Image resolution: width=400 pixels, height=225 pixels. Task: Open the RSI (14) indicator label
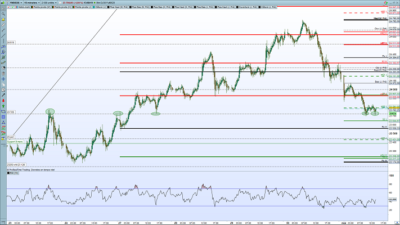click(x=13, y=173)
